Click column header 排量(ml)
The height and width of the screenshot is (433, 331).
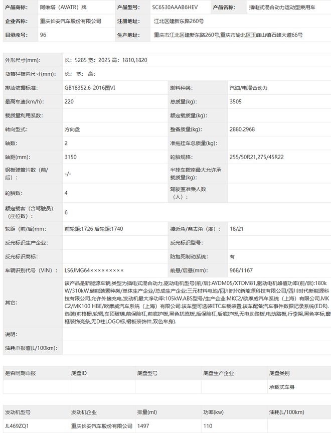pyautogui.click(x=147, y=412)
